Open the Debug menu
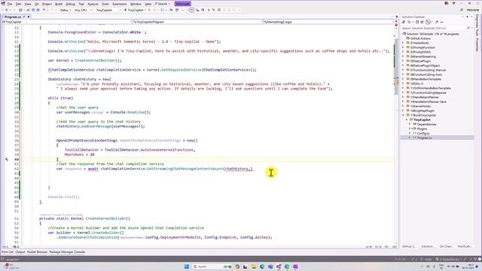This screenshot has width=482, height=271. pyautogui.click(x=70, y=4)
